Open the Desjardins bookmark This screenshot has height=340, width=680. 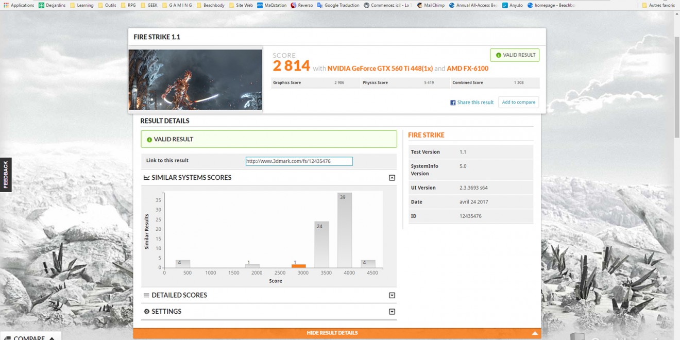click(52, 5)
